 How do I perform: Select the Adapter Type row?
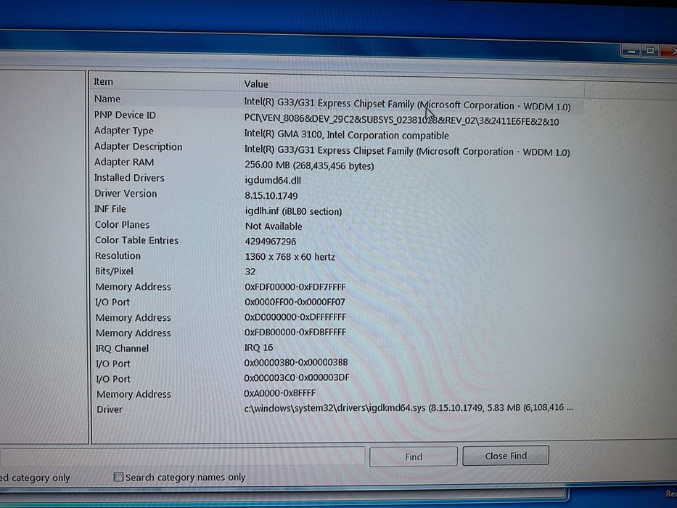tap(337, 133)
